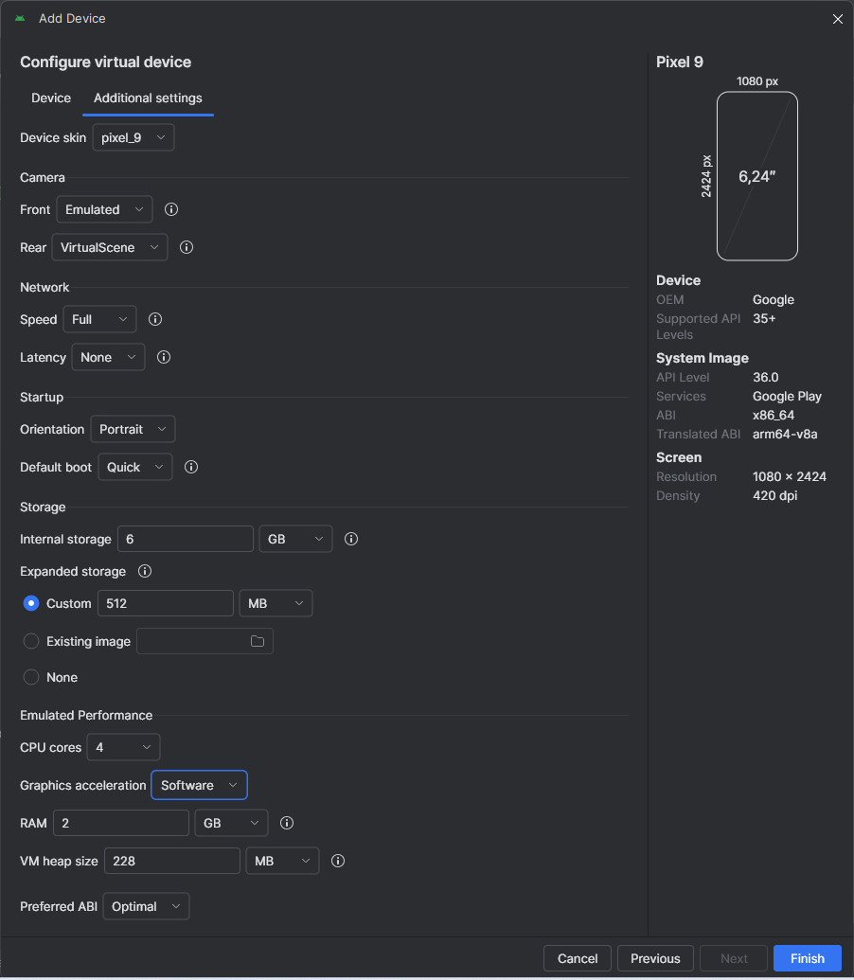Viewport: 854px width, 980px height.
Task: Change the Orientation dropdown
Action: 133,429
